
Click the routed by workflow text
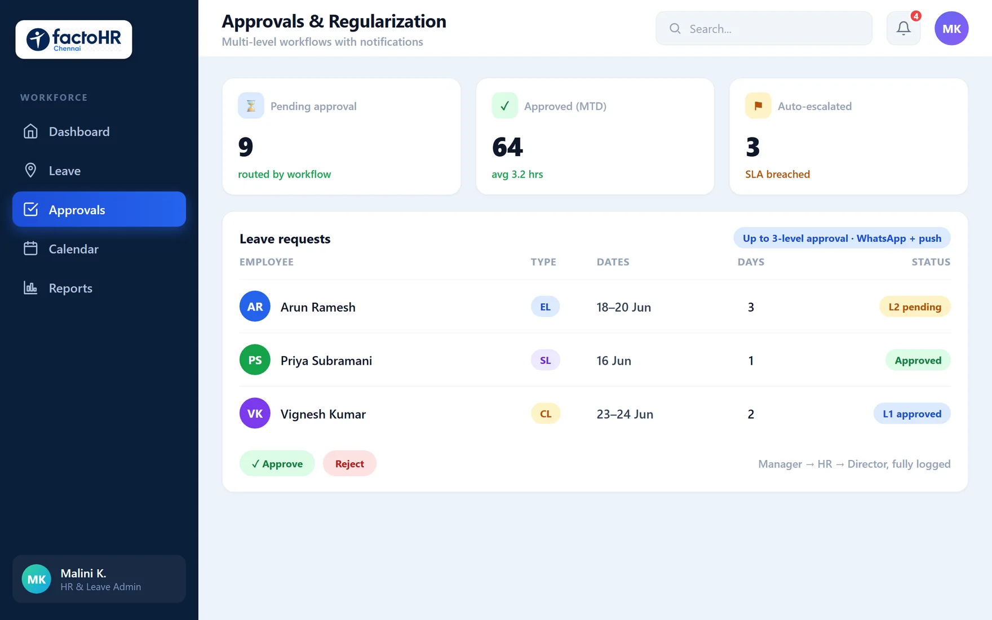click(285, 174)
